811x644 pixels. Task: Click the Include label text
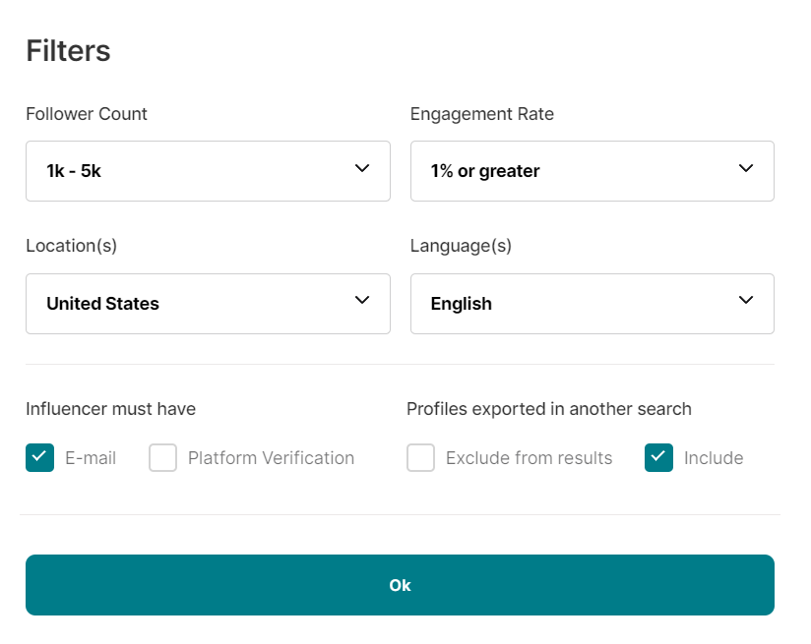714,458
